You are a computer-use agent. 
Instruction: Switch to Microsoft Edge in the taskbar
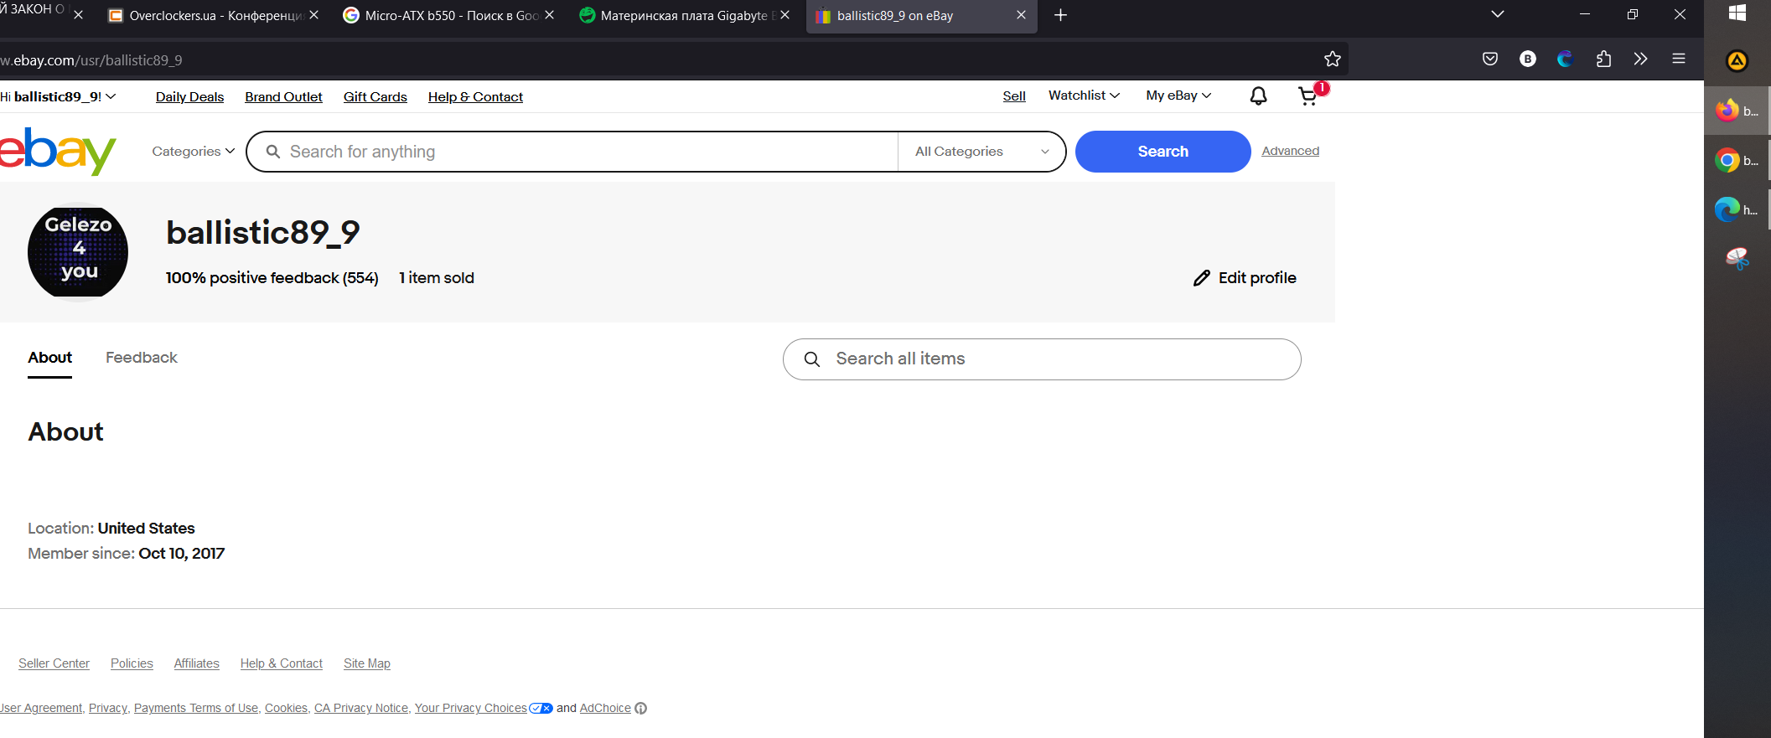[x=1737, y=209]
